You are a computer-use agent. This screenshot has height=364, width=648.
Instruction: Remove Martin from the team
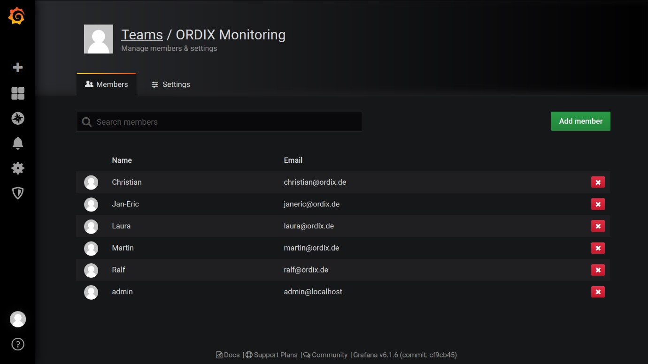[598, 248]
